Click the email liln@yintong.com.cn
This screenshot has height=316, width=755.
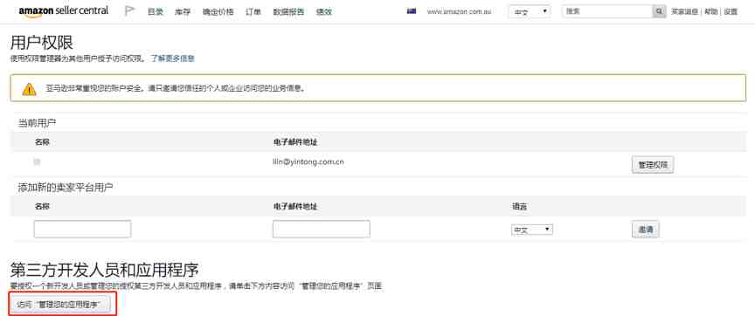308,162
